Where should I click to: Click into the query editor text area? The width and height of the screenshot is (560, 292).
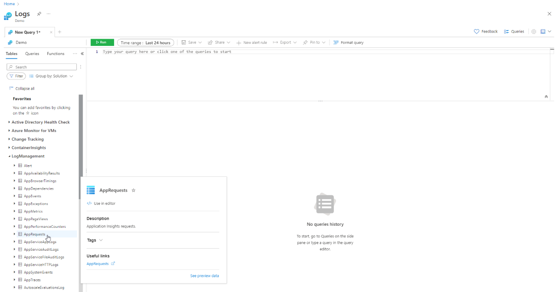[318, 73]
